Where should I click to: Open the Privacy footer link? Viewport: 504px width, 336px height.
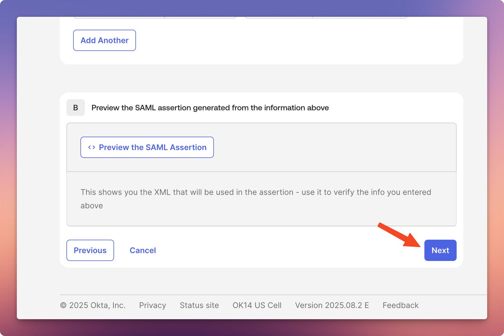(152, 305)
